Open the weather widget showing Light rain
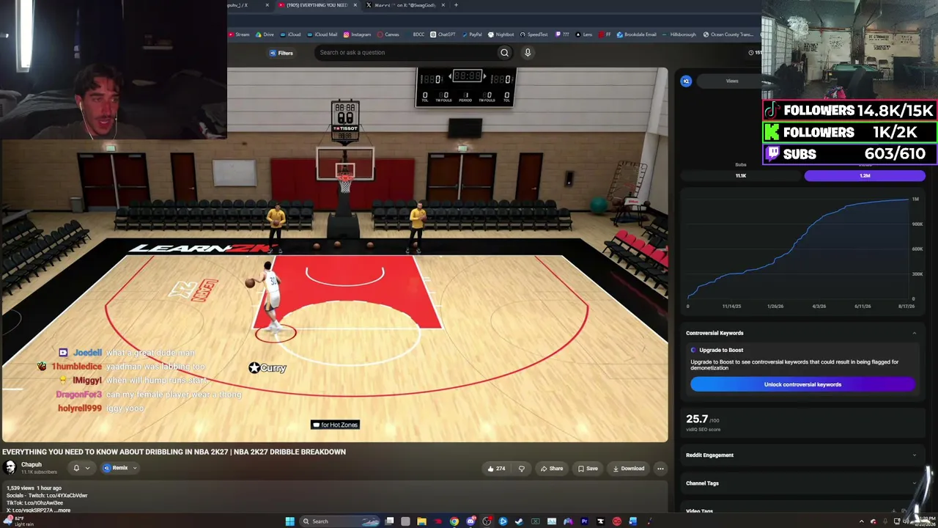 point(18,521)
